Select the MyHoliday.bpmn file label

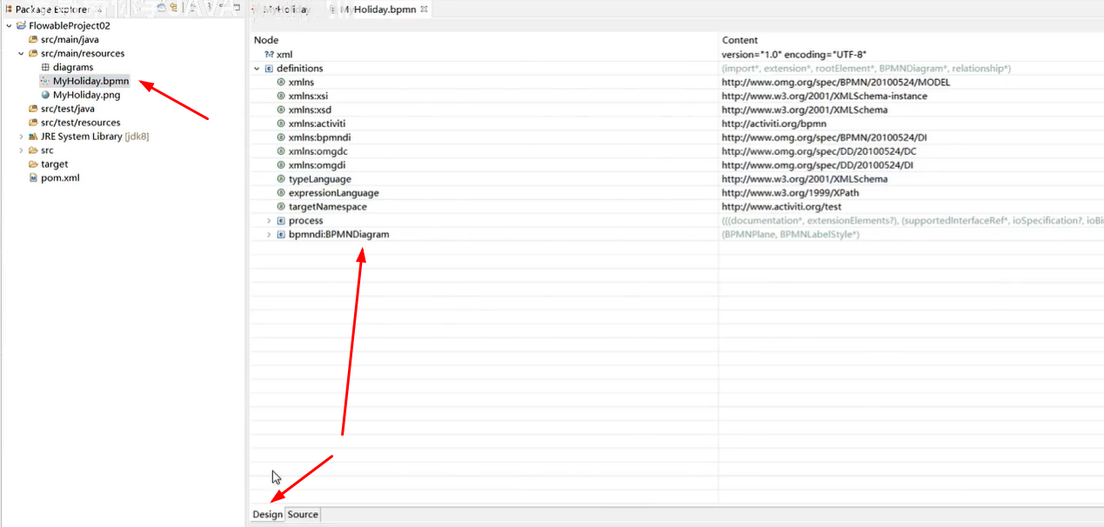(90, 81)
